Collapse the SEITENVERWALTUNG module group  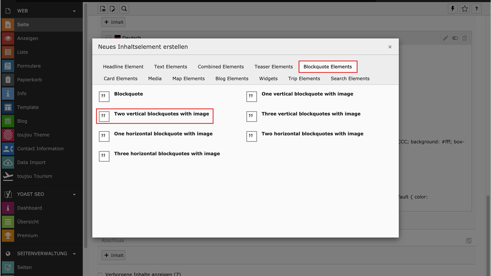pyautogui.click(x=74, y=254)
